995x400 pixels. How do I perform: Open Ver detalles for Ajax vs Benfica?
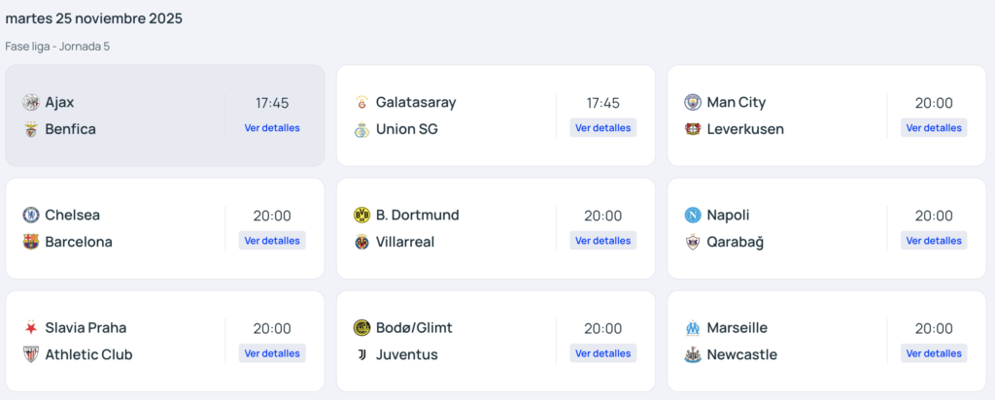tap(272, 128)
